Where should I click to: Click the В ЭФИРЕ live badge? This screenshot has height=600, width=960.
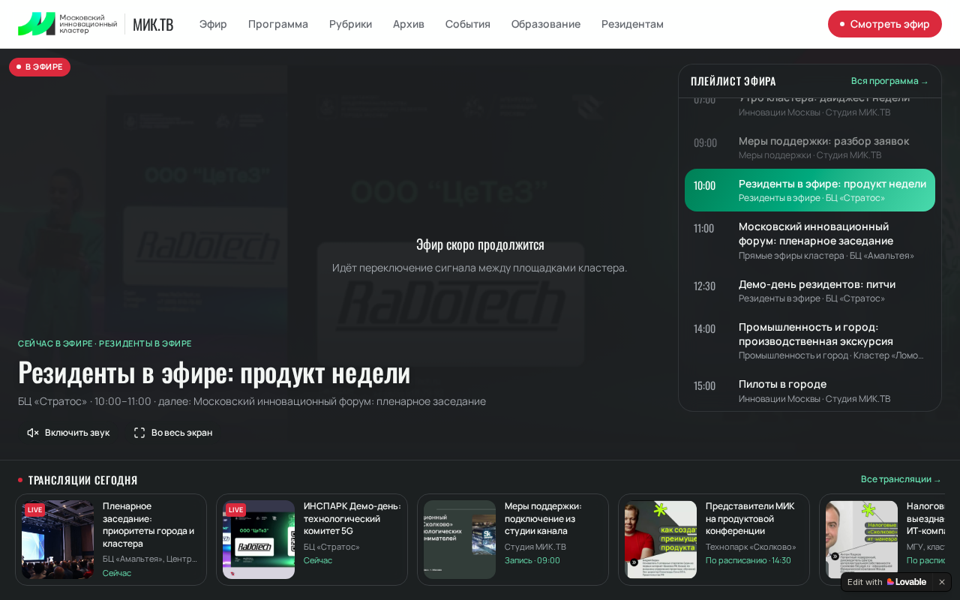coord(40,67)
